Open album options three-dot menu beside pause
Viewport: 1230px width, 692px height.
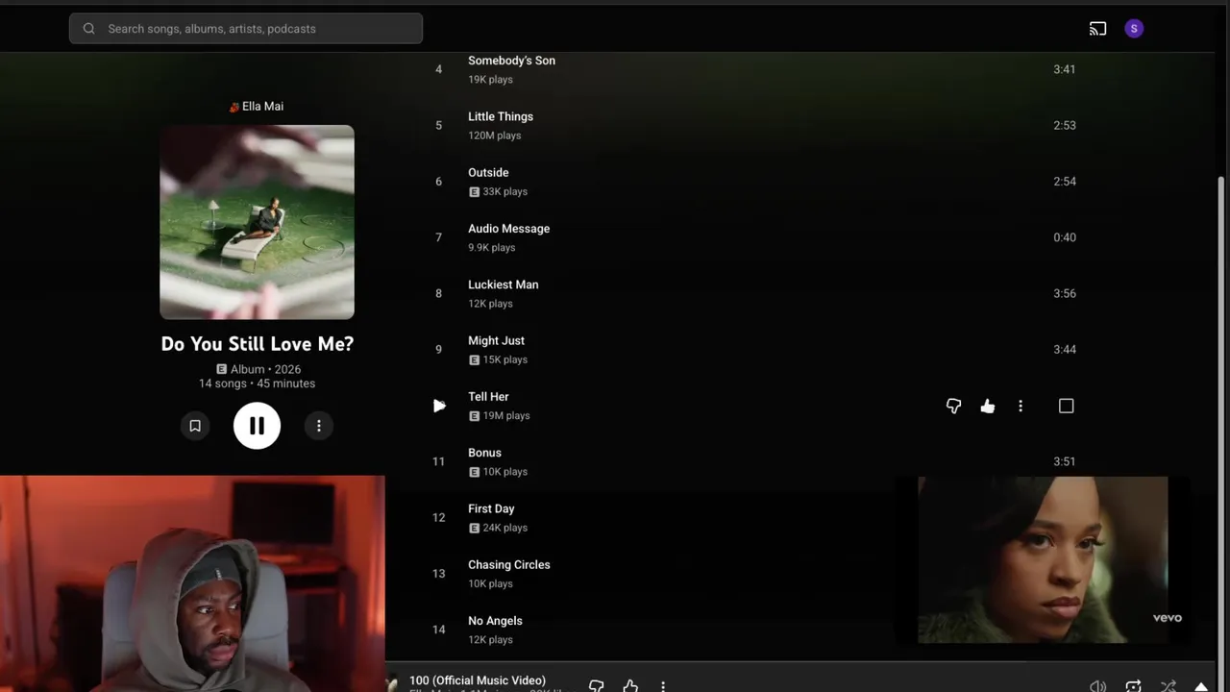pos(319,426)
